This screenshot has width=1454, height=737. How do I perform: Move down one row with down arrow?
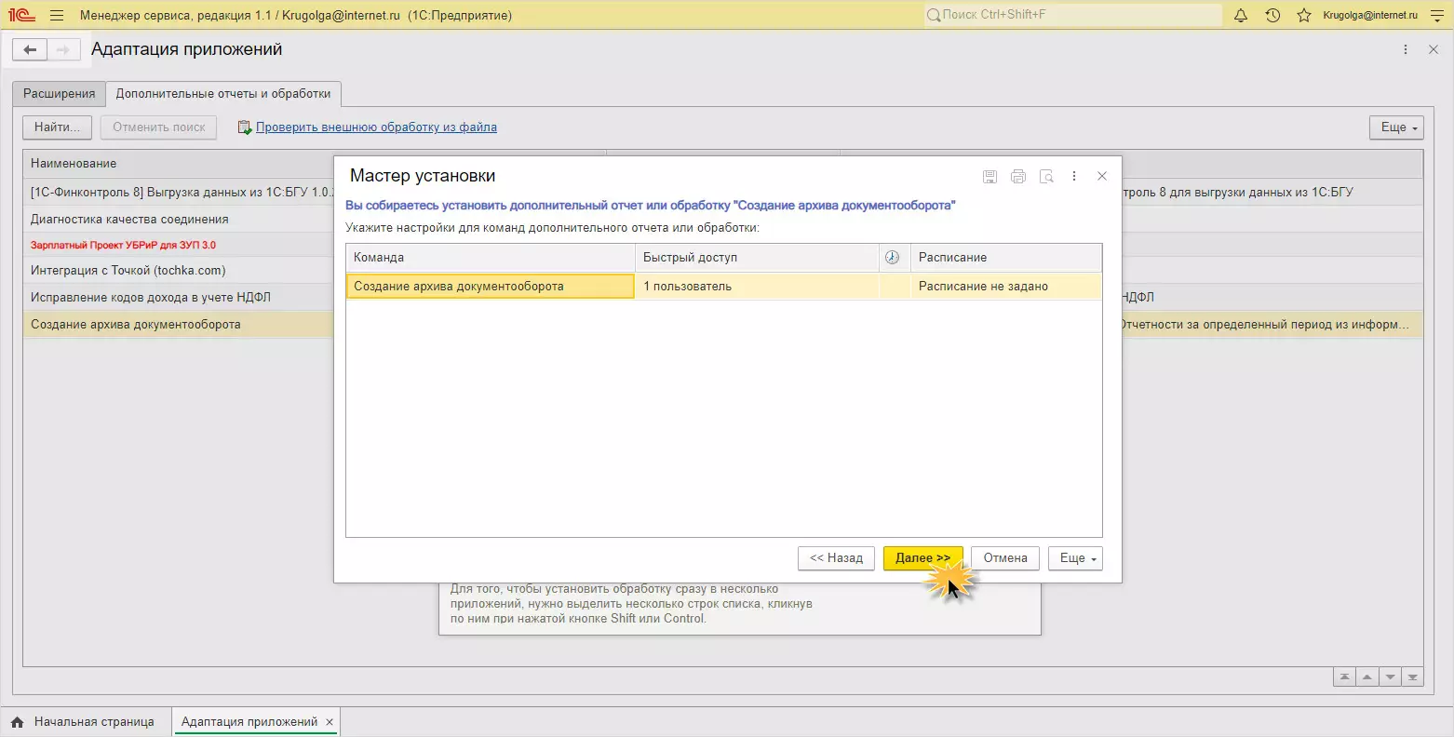coord(1391,677)
